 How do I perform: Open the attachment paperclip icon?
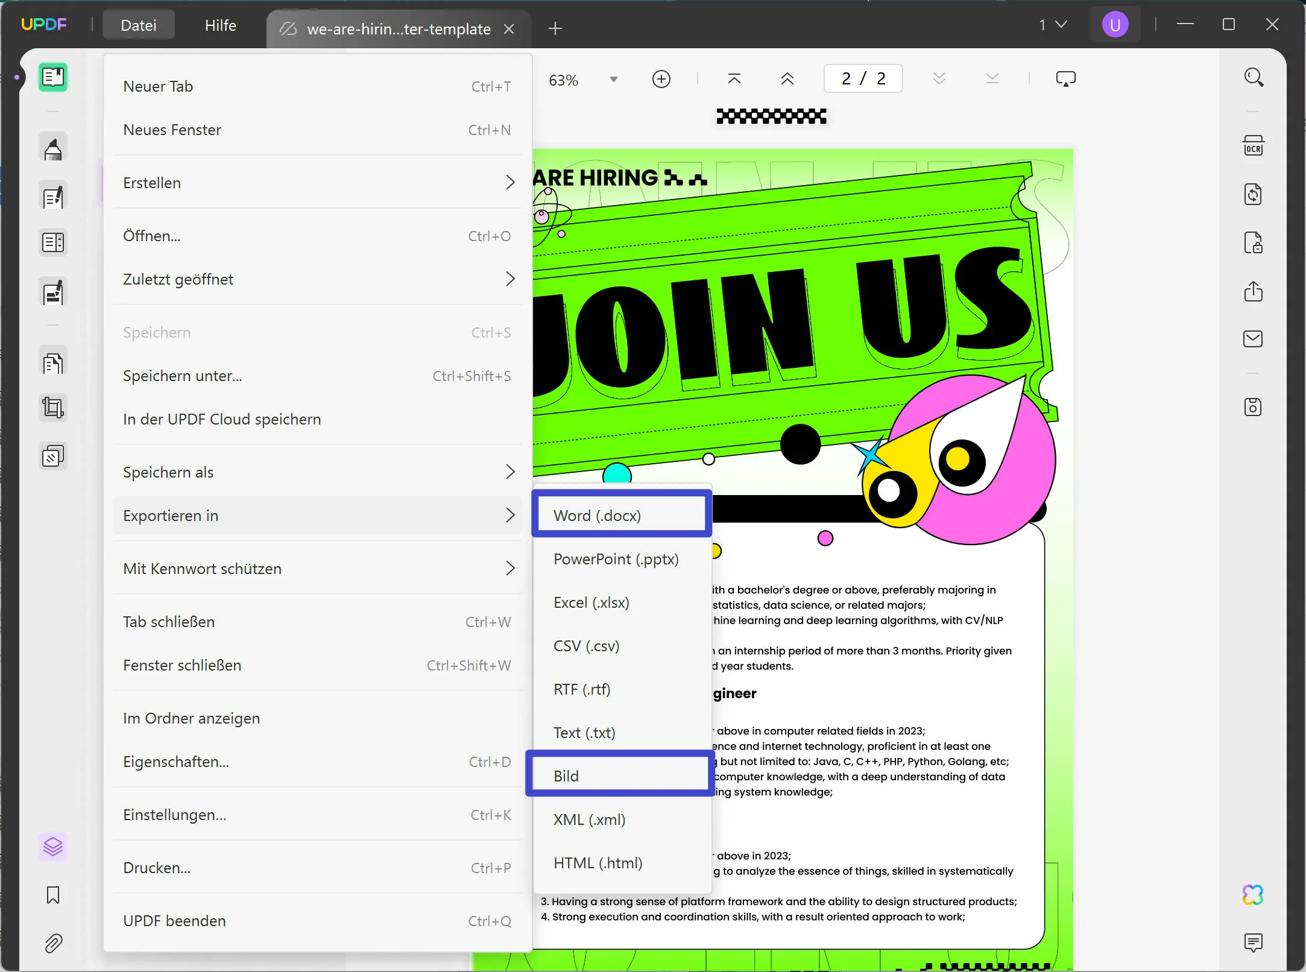click(53, 943)
